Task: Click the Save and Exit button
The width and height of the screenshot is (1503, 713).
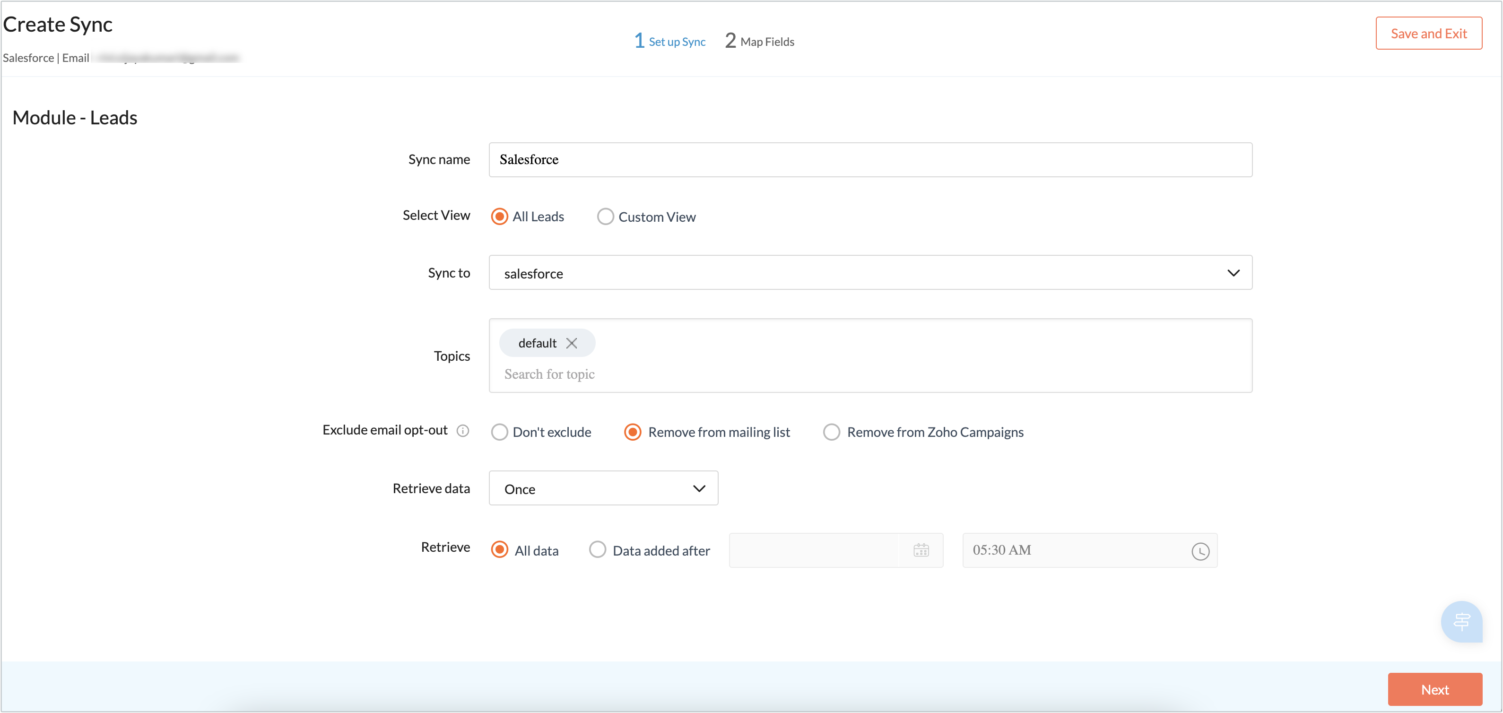Action: pyautogui.click(x=1428, y=33)
